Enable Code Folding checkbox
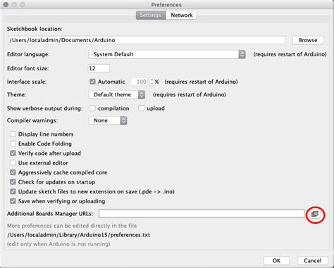 click(x=13, y=143)
